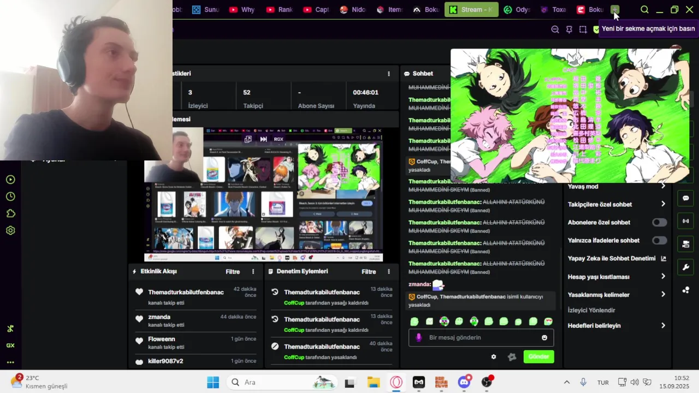The width and height of the screenshot is (699, 393).
Task: Click the anime picture-in-picture video window
Action: click(570, 116)
